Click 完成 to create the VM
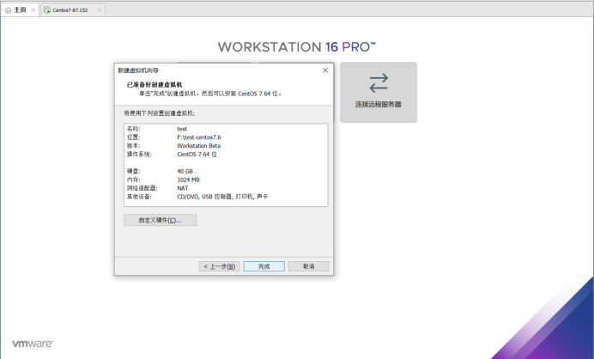 tap(264, 266)
